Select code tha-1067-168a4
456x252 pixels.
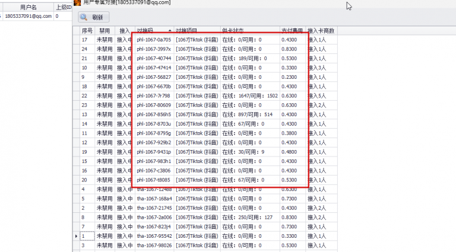pos(154,199)
